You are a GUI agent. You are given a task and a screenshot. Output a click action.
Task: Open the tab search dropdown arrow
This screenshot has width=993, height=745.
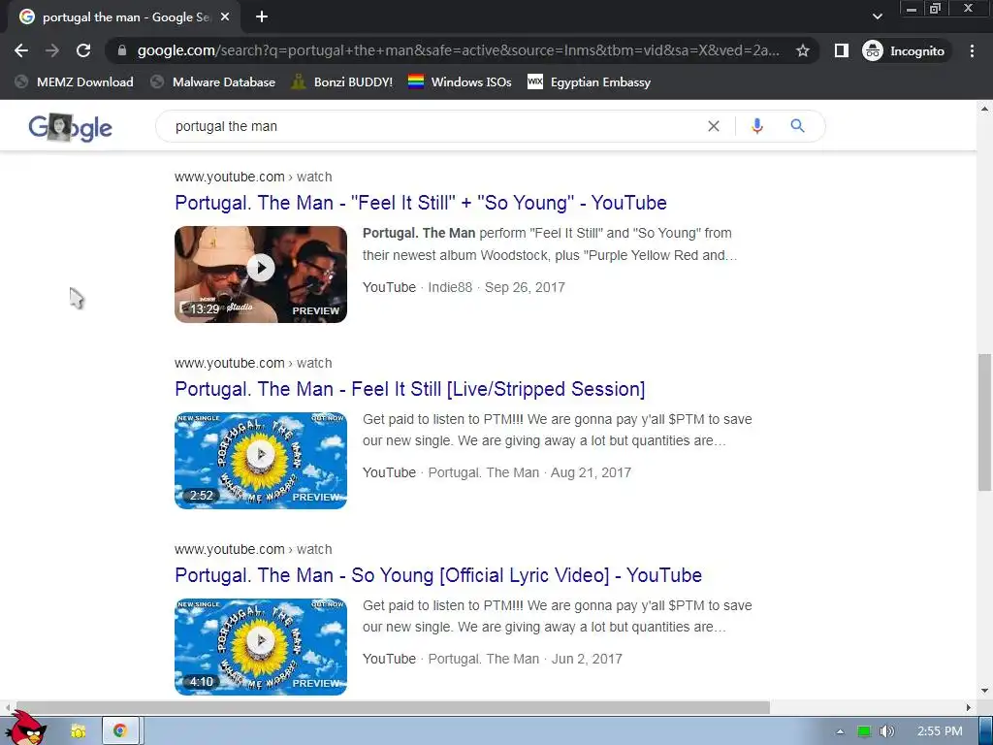877,16
